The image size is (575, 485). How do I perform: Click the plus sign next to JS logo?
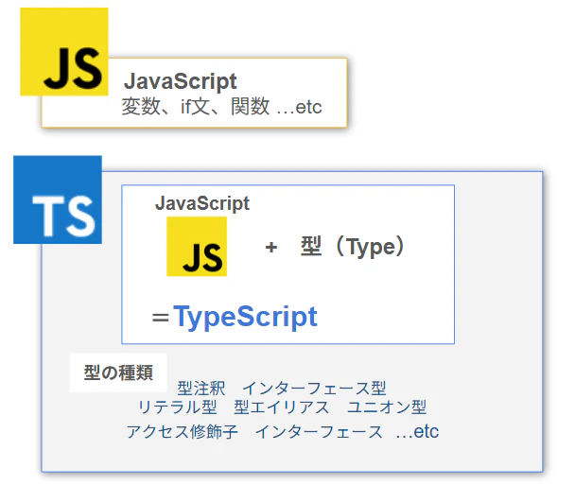click(271, 248)
